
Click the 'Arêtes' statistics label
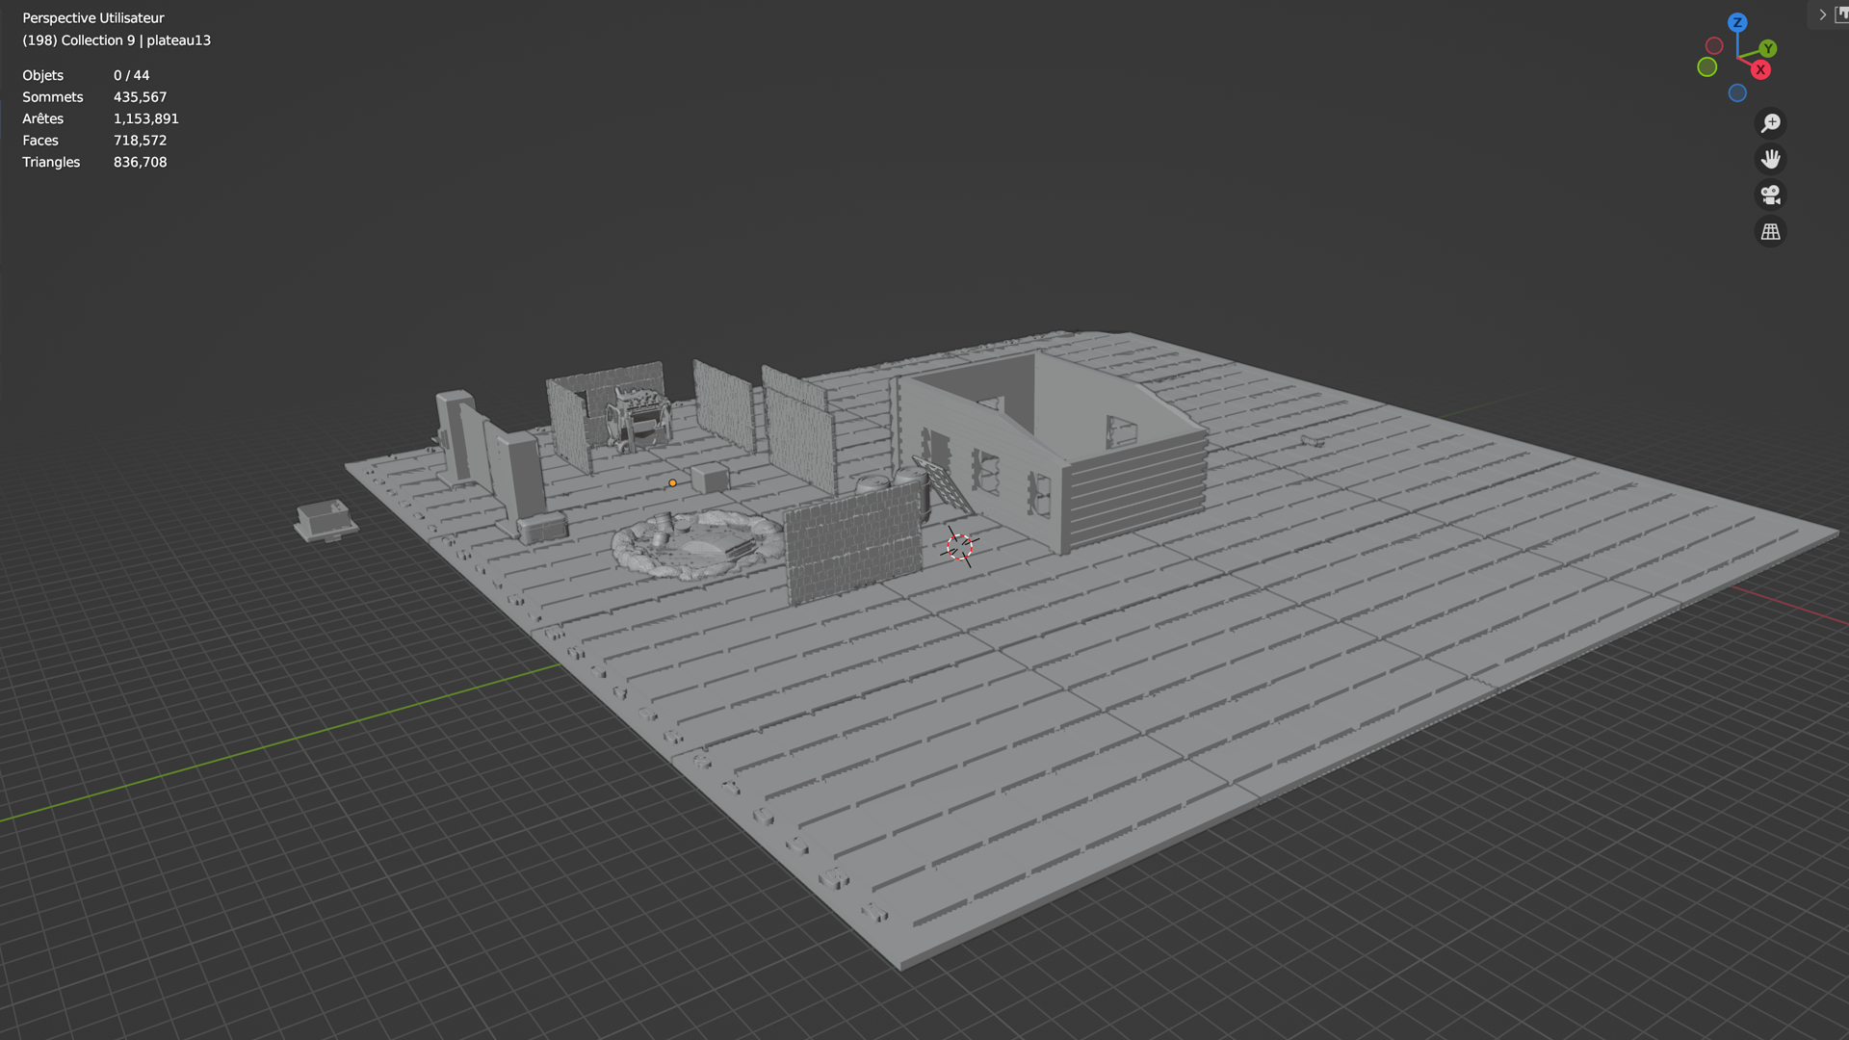coord(43,118)
